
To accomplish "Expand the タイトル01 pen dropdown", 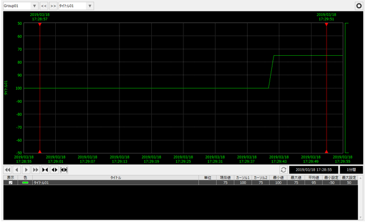I will tap(76, 6).
